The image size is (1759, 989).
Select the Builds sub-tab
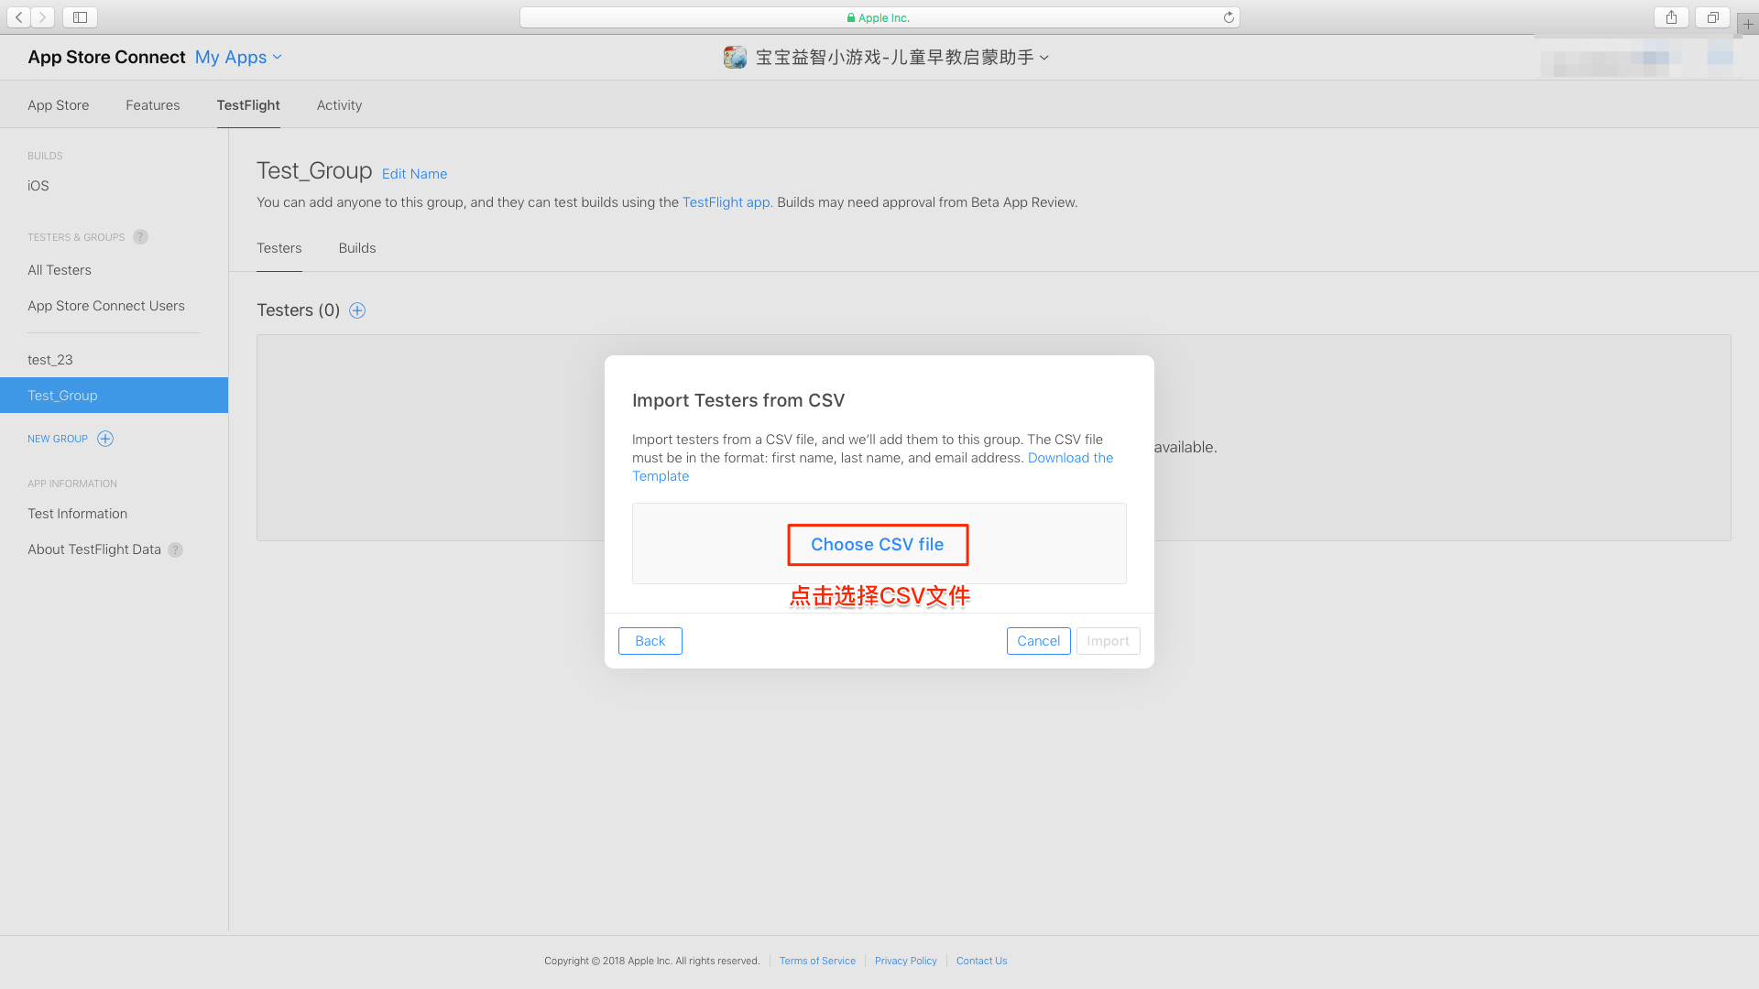(x=357, y=248)
